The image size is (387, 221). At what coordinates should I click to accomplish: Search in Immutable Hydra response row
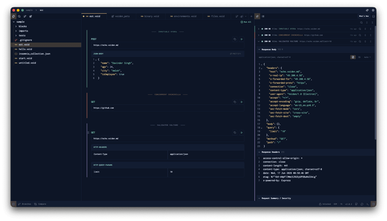tap(360, 29)
